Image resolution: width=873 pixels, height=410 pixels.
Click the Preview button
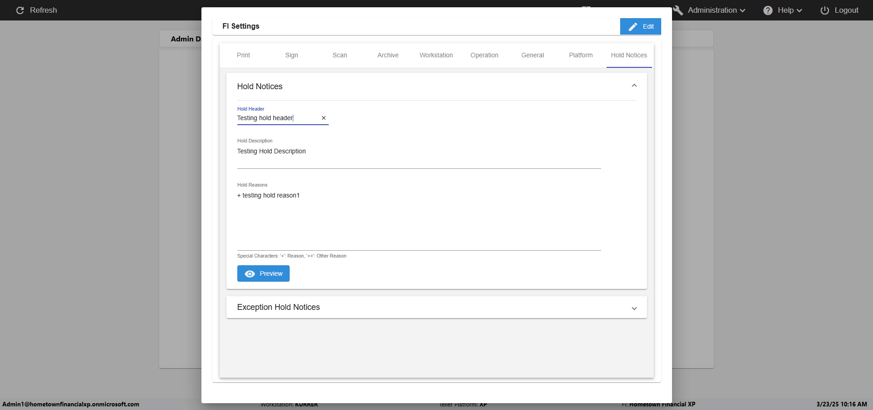tap(263, 273)
